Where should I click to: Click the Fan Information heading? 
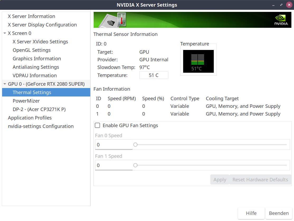112,89
